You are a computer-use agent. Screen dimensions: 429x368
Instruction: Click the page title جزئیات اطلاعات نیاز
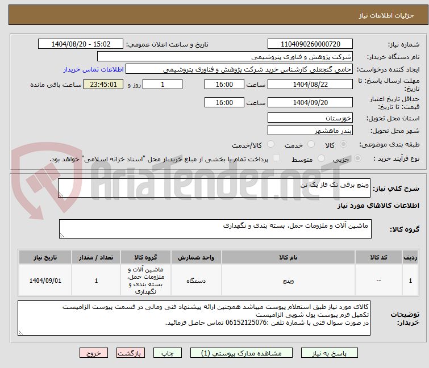pyautogui.click(x=386, y=15)
